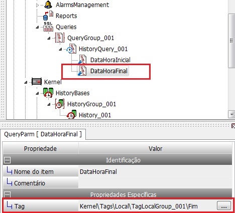Select the HistoryBases clock icon
The height and width of the screenshot is (213, 235).
(48, 93)
